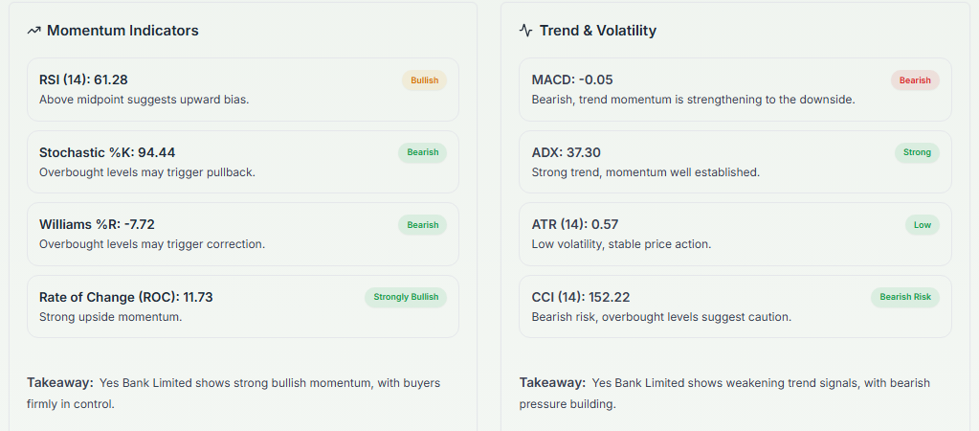Open the ATR (14): 0.57 title

(x=574, y=224)
